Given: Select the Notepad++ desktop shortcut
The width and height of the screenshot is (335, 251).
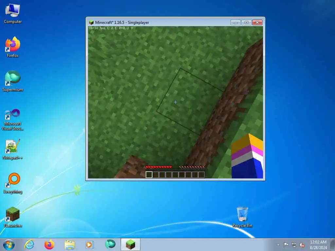Looking at the screenshot, I should coord(13,149).
